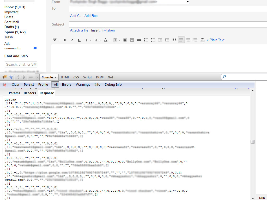Switch to Firebug DOM panel
The width and height of the screenshot is (267, 200).
pos(100,77)
